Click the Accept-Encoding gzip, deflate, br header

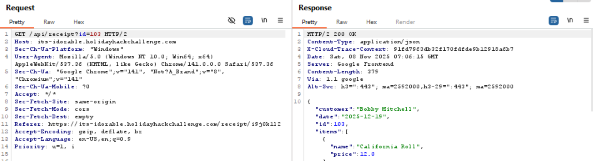point(78,131)
